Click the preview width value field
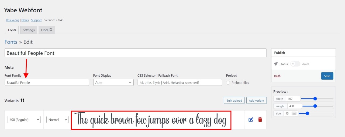 coord(293,99)
